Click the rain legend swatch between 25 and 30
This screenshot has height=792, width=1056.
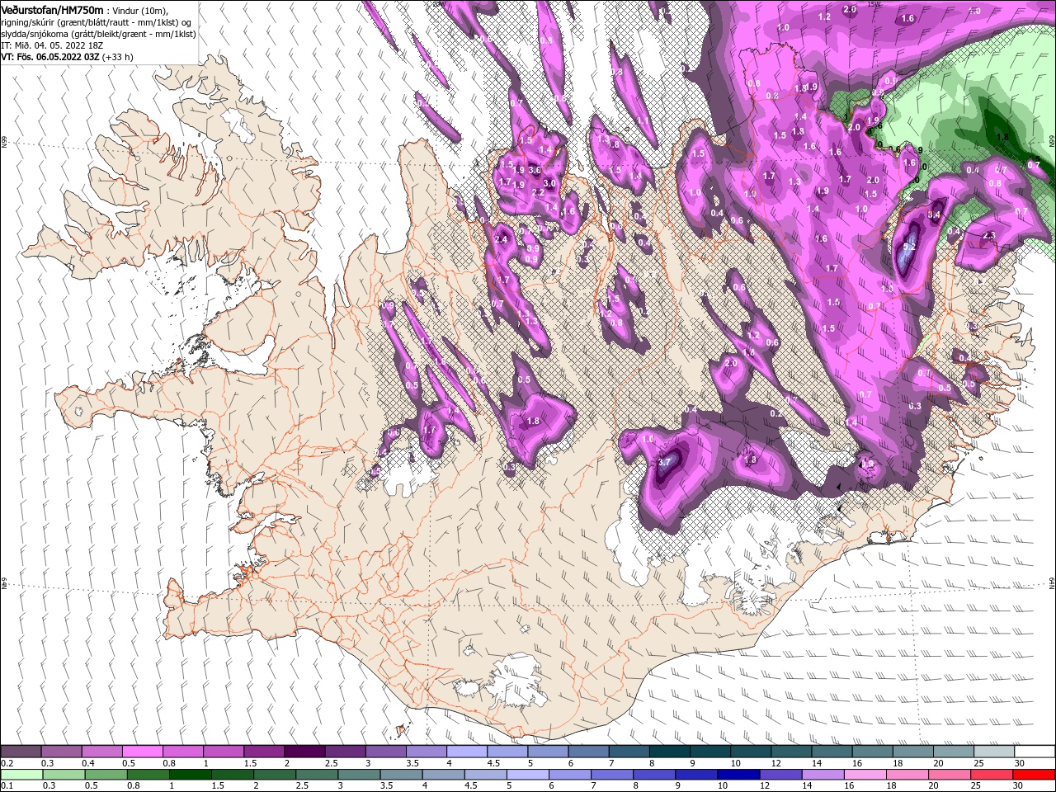pyautogui.click(x=992, y=775)
